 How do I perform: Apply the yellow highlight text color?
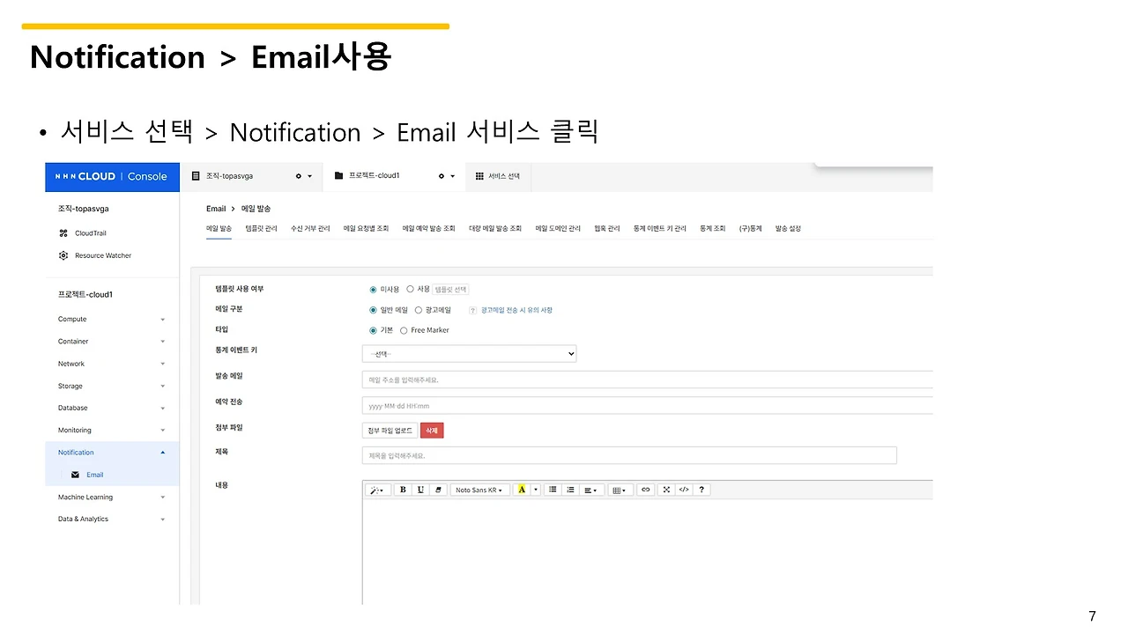[x=522, y=490]
